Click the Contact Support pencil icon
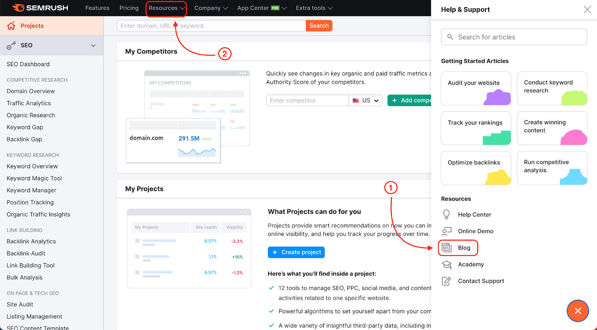The width and height of the screenshot is (597, 330). click(447, 281)
